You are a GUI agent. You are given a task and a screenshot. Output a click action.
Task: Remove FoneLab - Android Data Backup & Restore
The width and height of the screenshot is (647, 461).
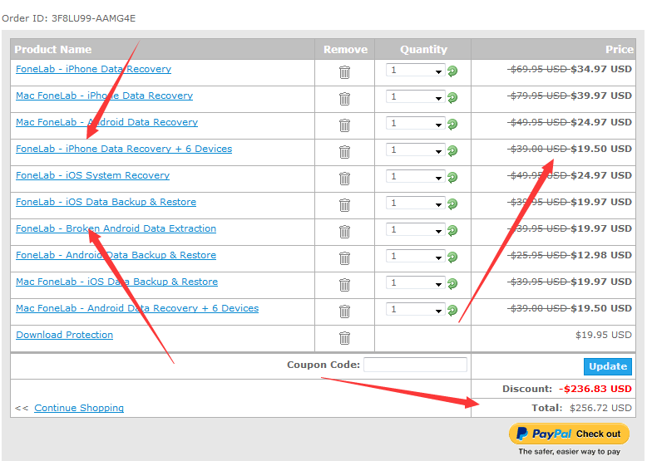344,258
